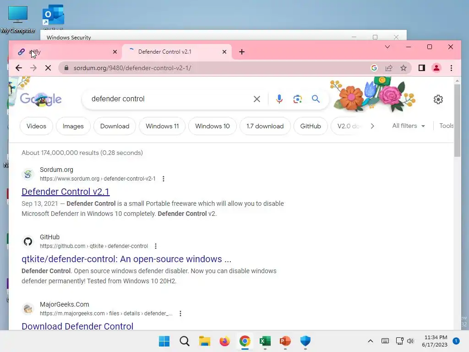Open more options for MajorGeeks result
The height and width of the screenshot is (352, 469).
coord(180,313)
